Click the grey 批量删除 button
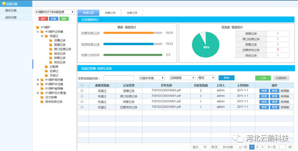 [x=282, y=78]
